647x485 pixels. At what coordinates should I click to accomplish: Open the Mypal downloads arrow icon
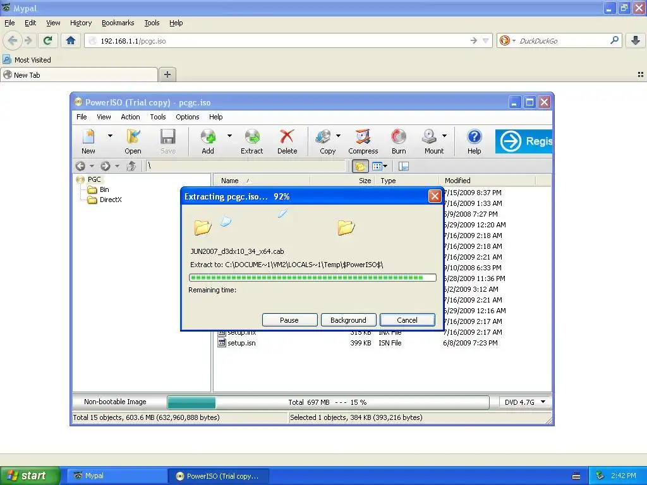[636, 40]
